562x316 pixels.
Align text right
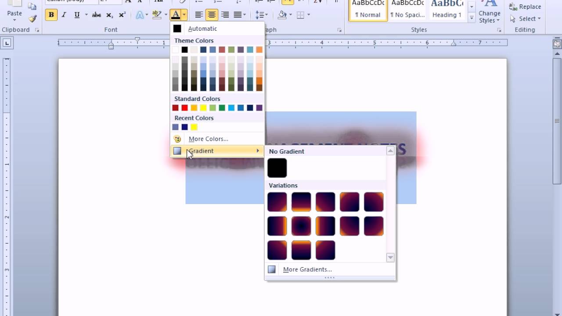pos(225,15)
